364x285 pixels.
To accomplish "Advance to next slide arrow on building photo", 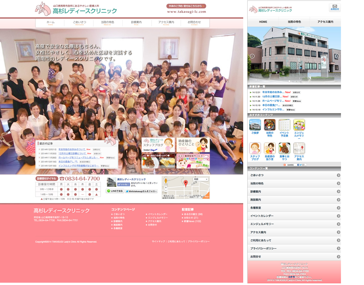I will point(337,56).
